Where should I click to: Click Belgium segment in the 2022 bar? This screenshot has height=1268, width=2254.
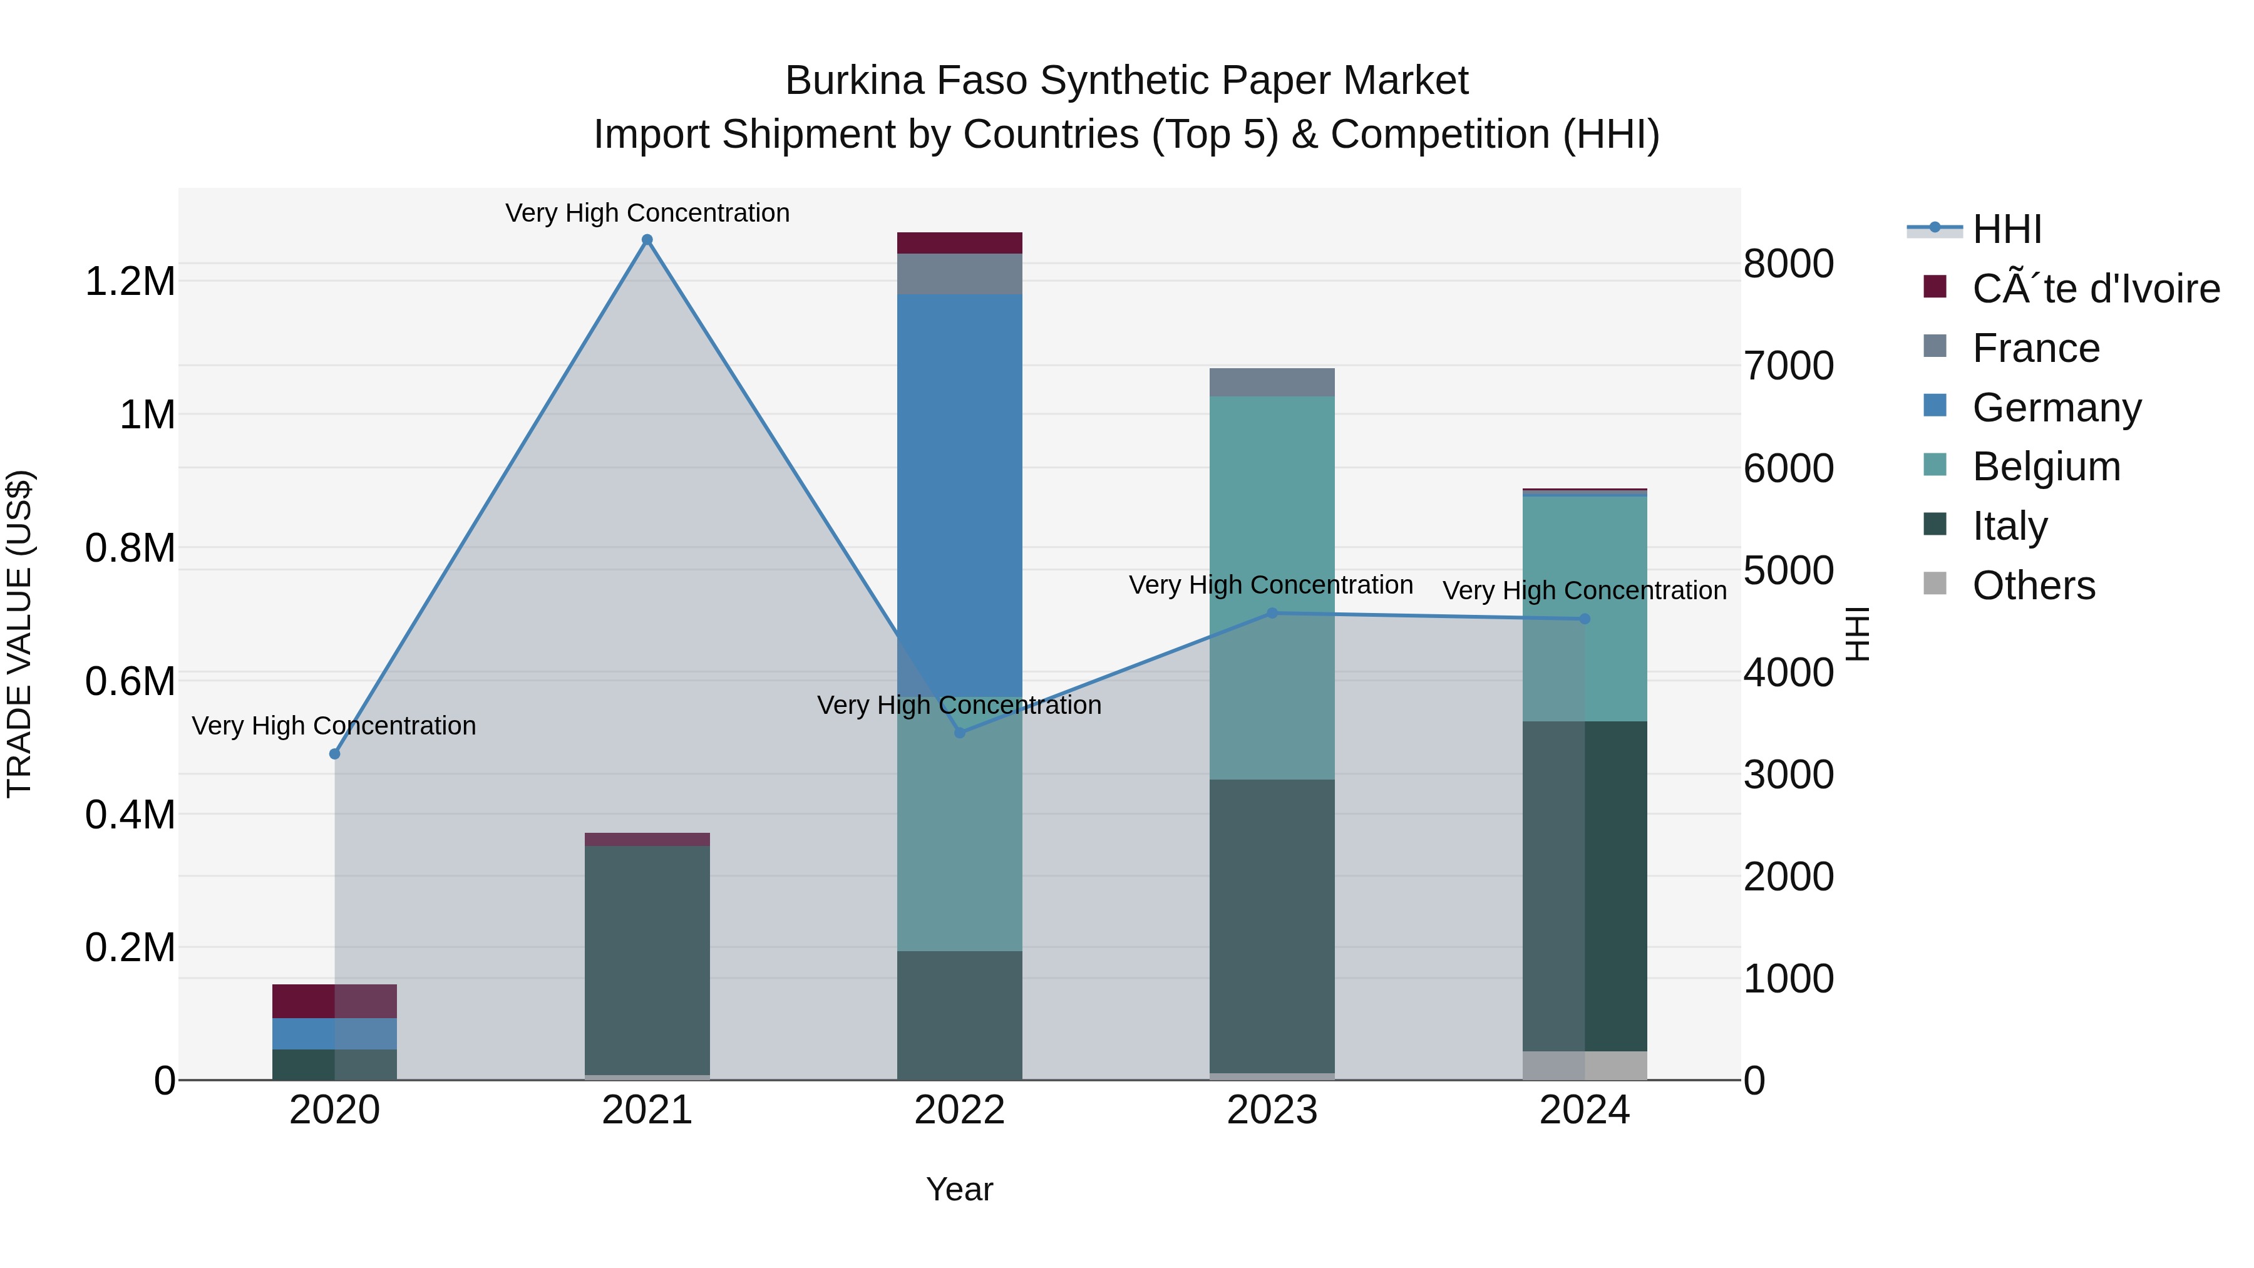click(x=960, y=824)
